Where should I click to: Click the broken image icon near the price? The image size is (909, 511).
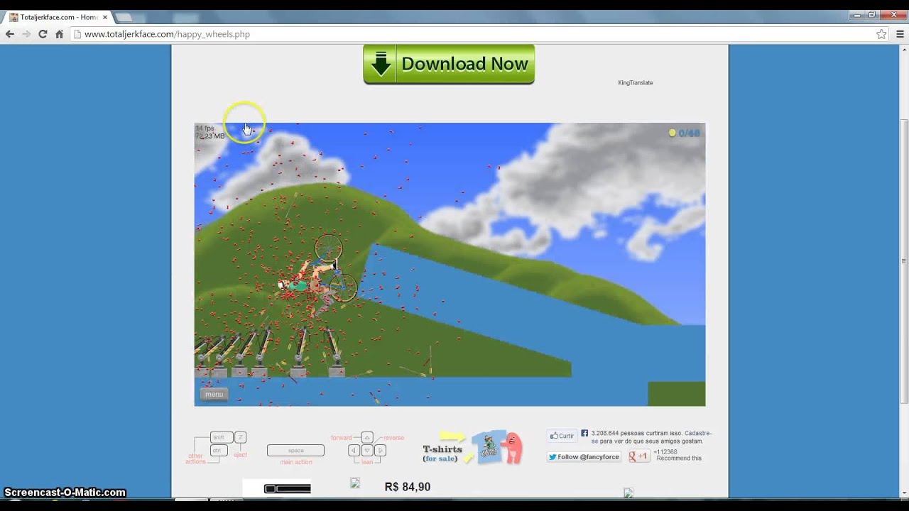355,483
